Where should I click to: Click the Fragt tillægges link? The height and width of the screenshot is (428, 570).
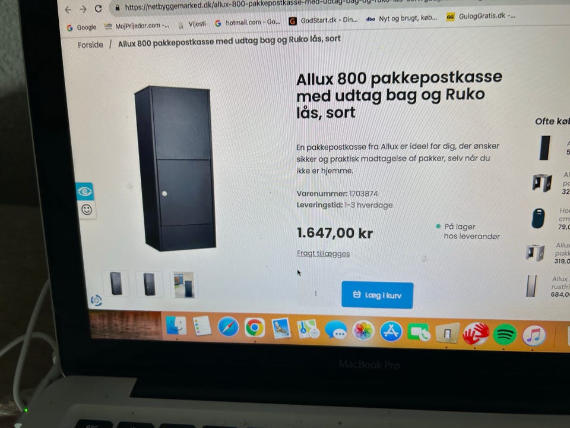click(x=323, y=253)
